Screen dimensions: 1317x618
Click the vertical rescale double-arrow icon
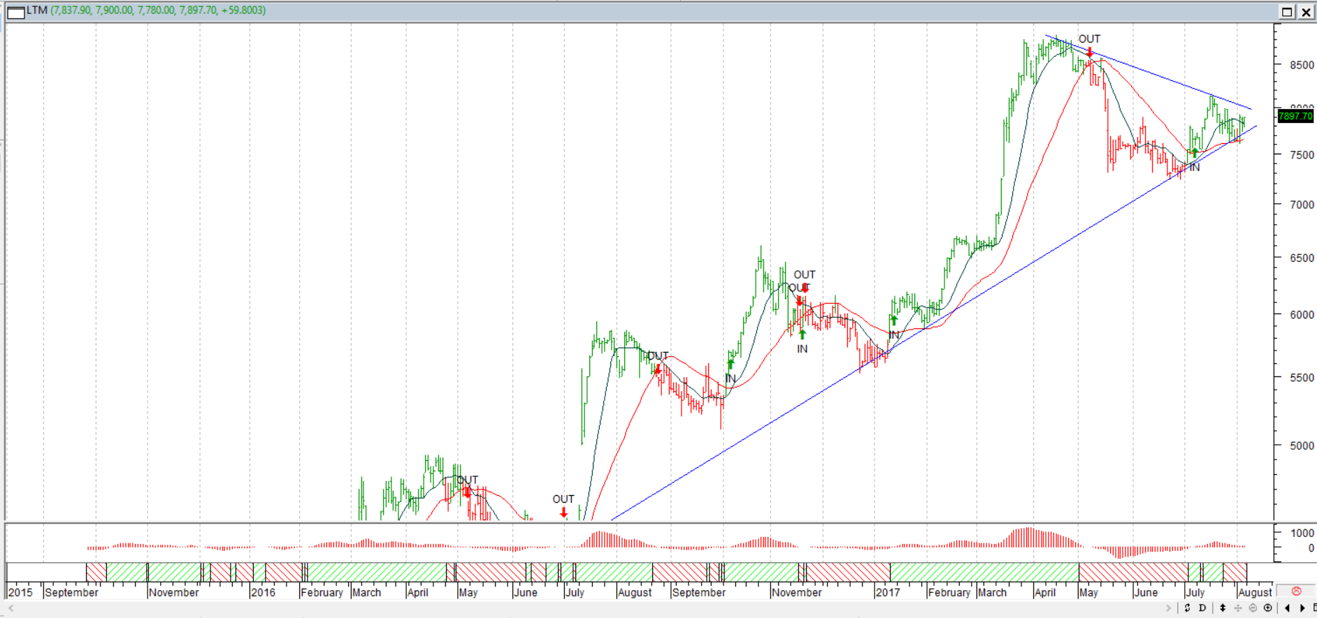(x=1222, y=608)
